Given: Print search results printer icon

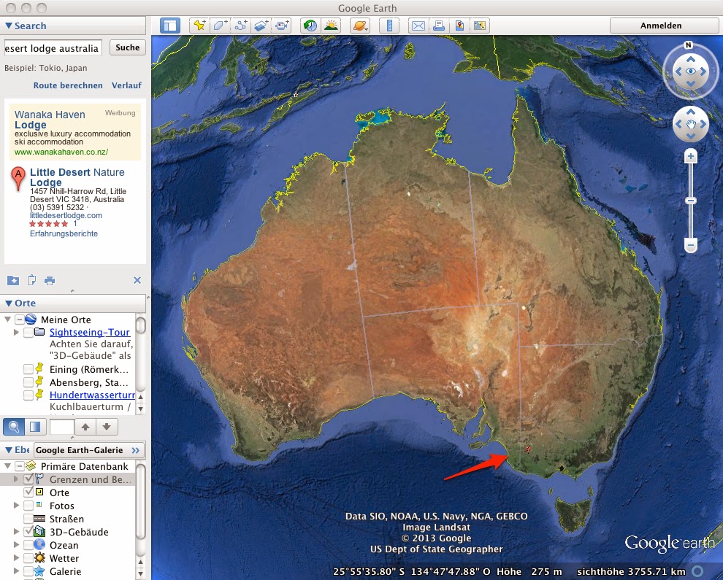Looking at the screenshot, I should coord(50,280).
